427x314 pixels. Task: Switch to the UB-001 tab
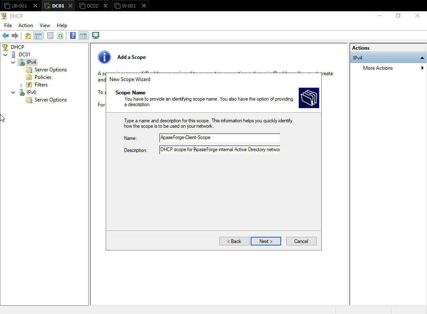click(x=19, y=6)
